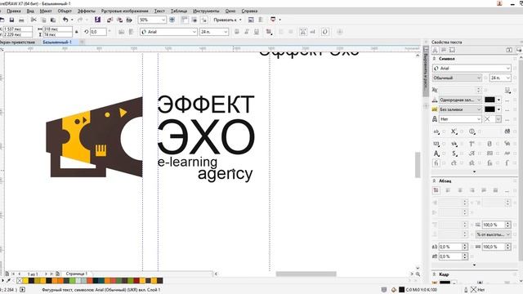Select the Page 1 tab
Viewport: 523px width, 294px height.
coord(76,274)
